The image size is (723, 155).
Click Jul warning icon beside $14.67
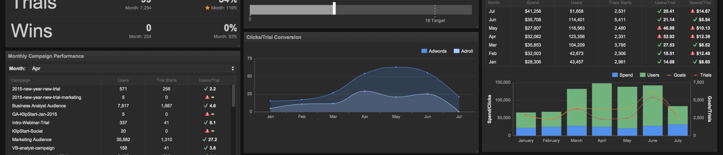coord(693,11)
